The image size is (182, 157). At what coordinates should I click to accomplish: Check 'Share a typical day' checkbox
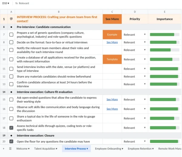[11, 119]
